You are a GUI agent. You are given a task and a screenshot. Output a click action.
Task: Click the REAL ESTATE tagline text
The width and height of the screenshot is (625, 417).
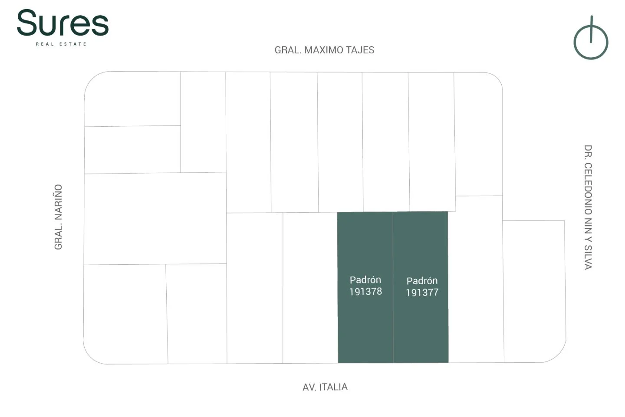pos(61,44)
